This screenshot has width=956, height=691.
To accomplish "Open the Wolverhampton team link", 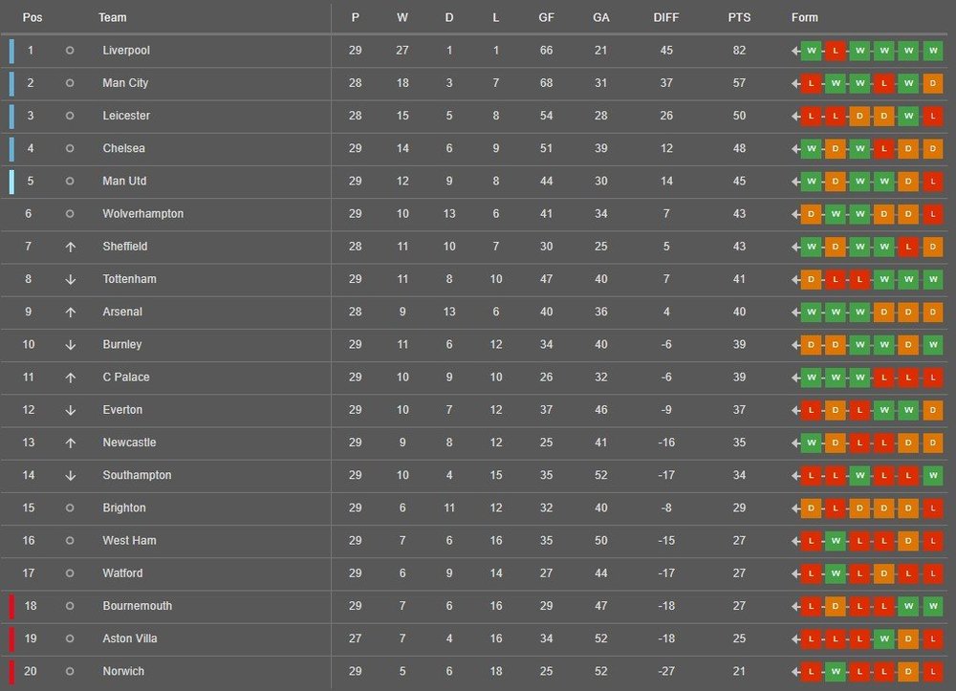I will coord(142,214).
